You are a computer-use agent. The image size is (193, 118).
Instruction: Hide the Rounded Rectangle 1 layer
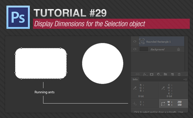click(x=135, y=41)
